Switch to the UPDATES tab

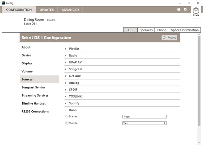coord(47,10)
